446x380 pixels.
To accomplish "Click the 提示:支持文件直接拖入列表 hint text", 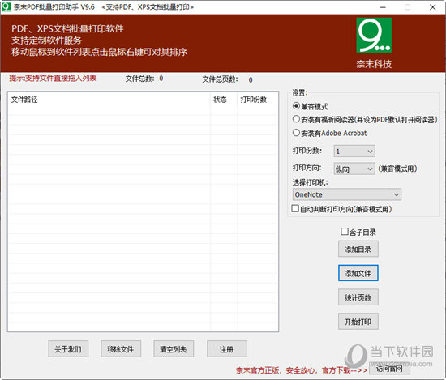I will 53,78.
